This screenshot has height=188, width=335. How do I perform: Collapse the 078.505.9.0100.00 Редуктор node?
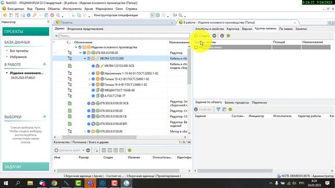click(x=80, y=53)
